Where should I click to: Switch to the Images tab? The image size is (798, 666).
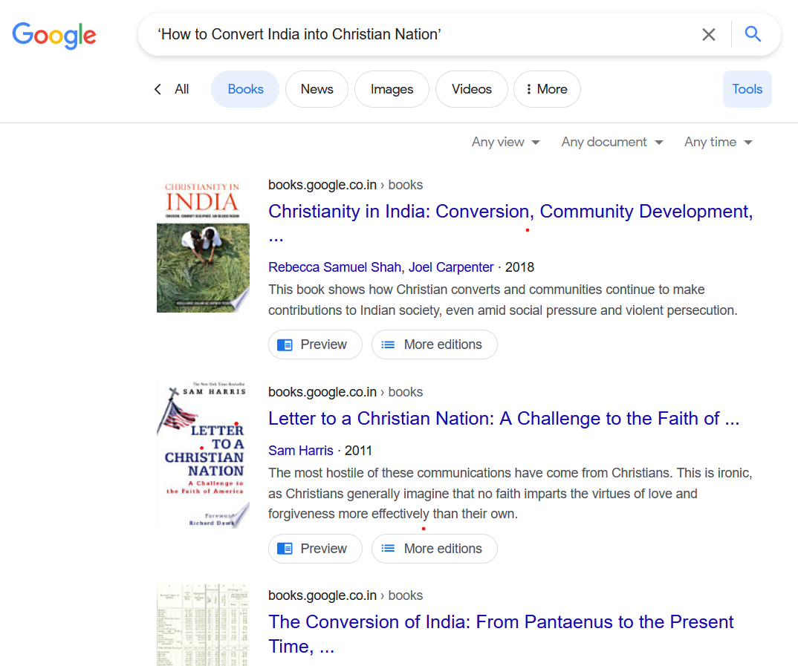click(392, 89)
